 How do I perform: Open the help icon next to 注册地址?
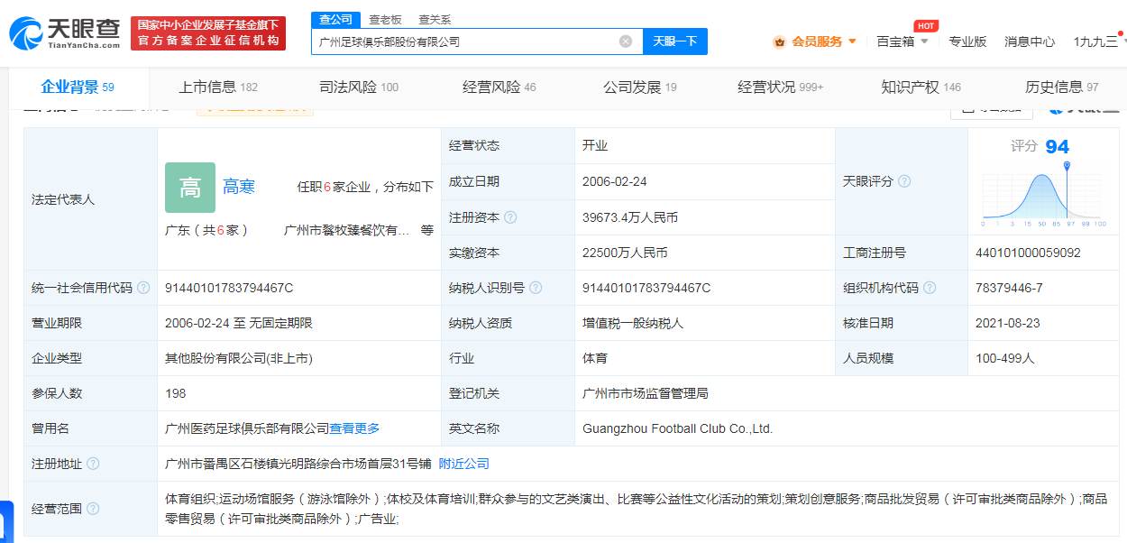tap(93, 464)
